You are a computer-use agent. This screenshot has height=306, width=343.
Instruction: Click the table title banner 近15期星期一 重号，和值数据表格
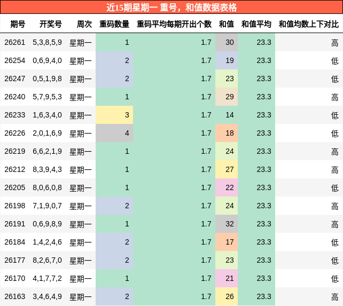(171, 7)
